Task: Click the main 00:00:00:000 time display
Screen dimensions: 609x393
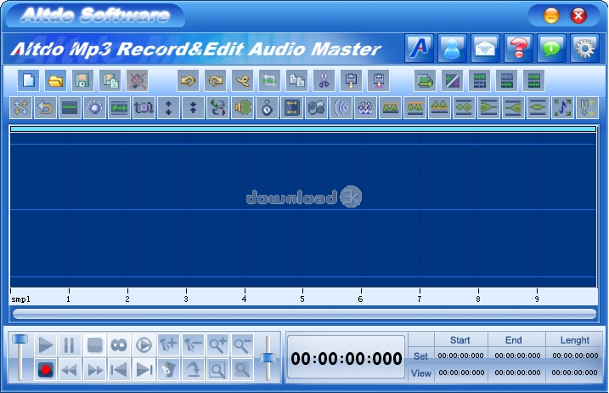Action: 346,358
